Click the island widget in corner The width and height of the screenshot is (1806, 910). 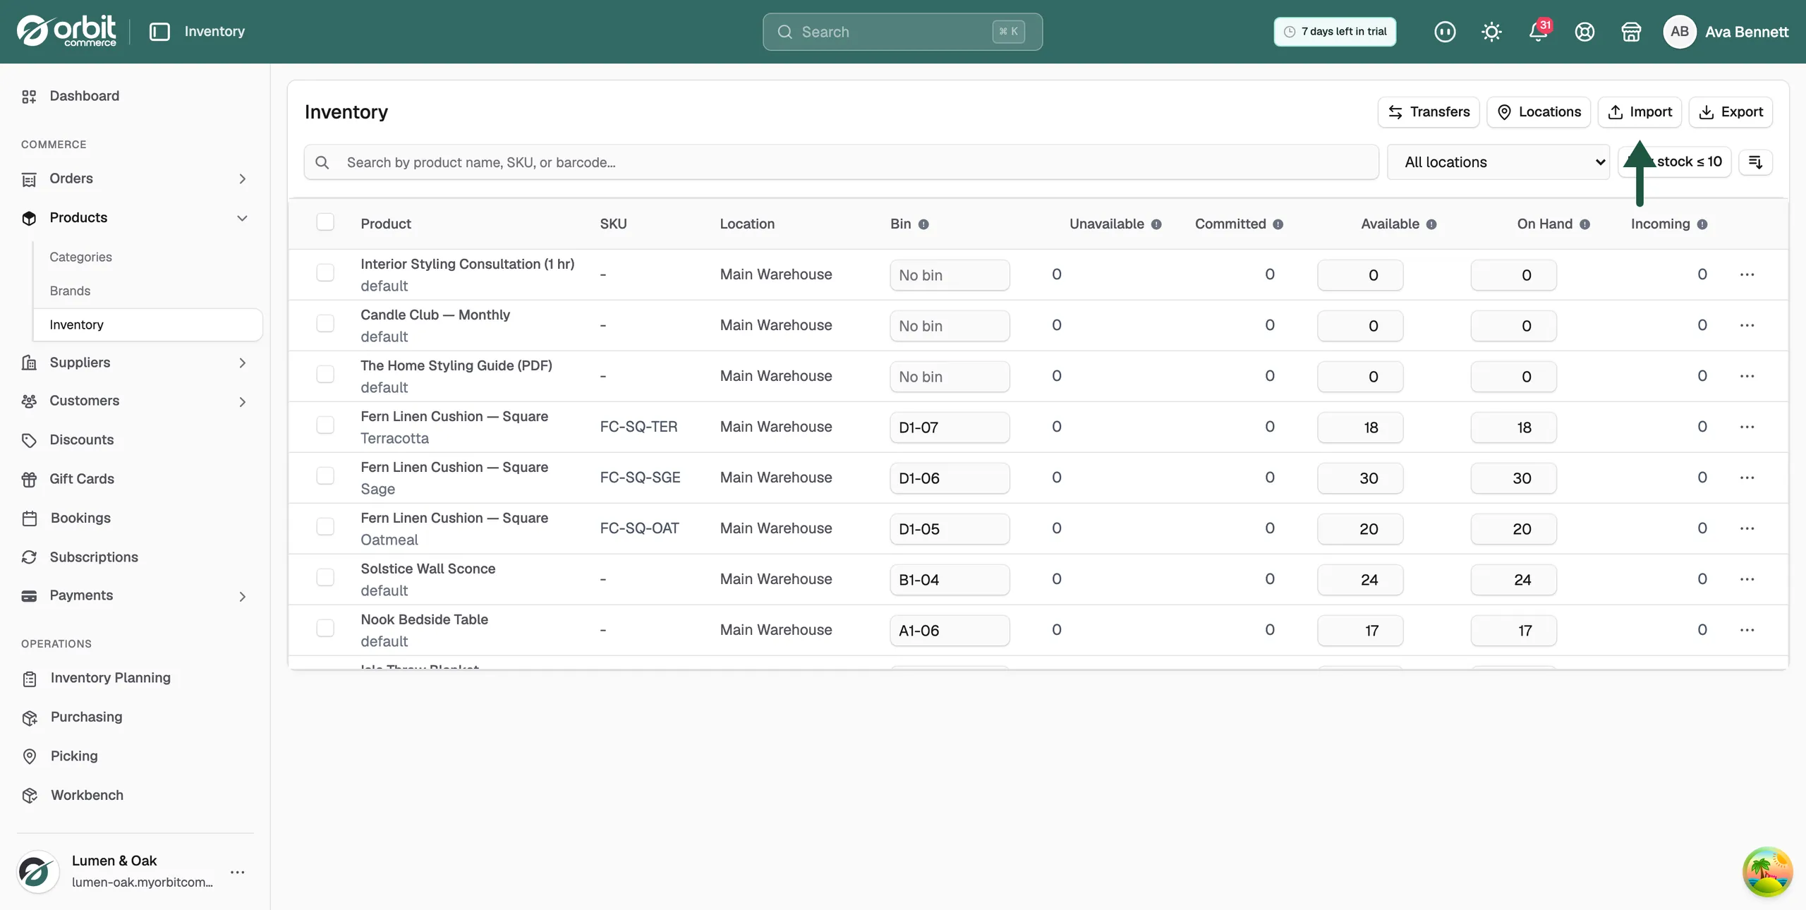point(1767,872)
